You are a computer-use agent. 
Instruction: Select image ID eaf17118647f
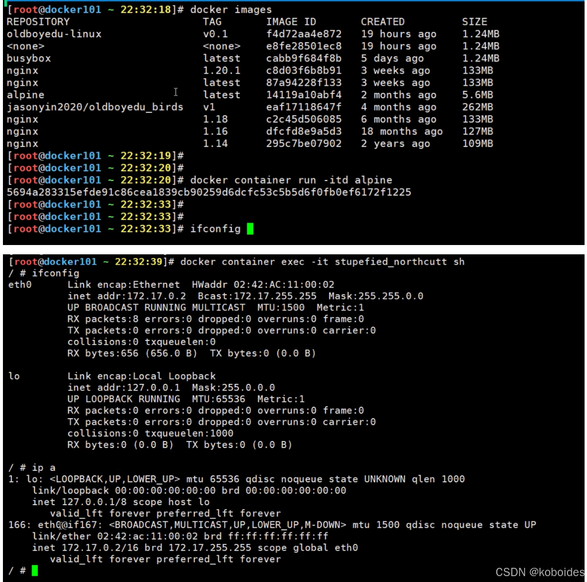click(304, 107)
